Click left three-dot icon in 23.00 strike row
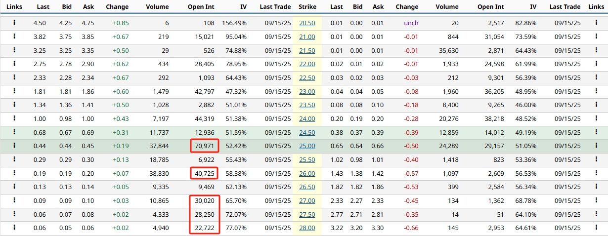The width and height of the screenshot is (608, 236). coord(14,91)
